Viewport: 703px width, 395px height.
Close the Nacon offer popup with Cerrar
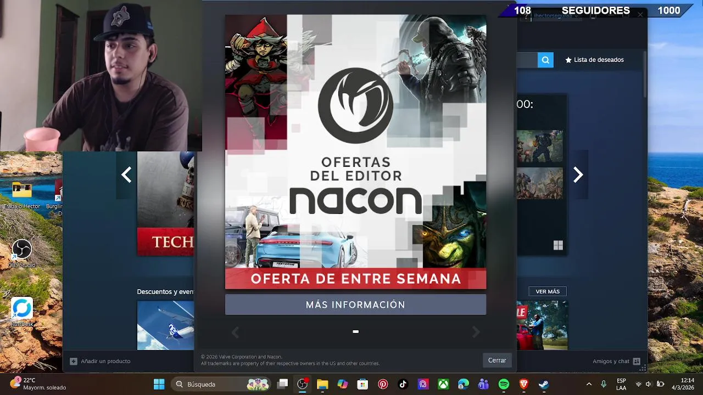[x=497, y=360]
